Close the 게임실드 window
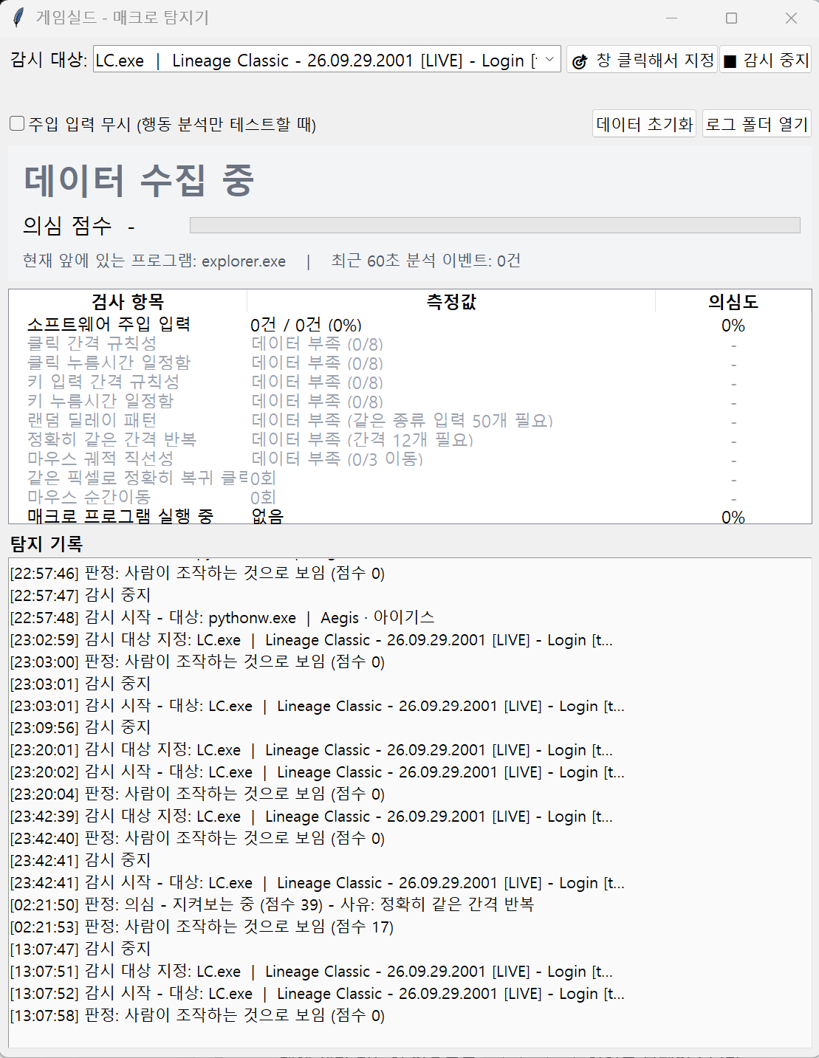The height and width of the screenshot is (1058, 819). tap(791, 18)
